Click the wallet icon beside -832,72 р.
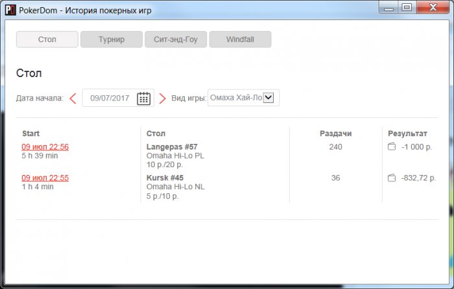The image size is (454, 289). [392, 178]
